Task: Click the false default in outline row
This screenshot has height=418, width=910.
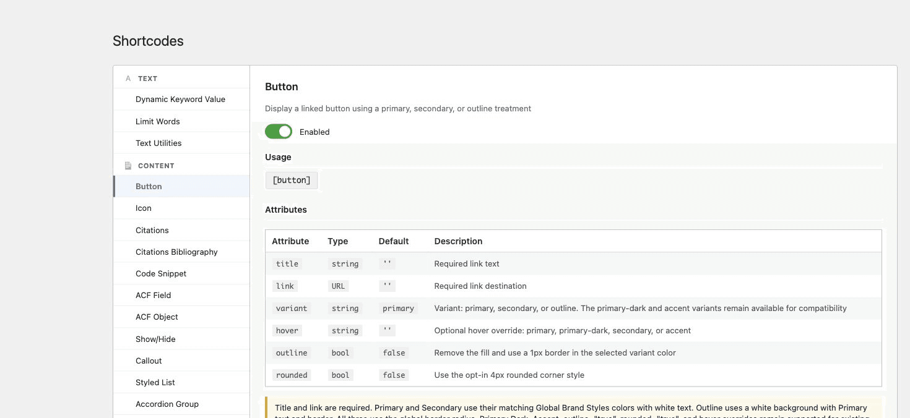Action: point(394,352)
